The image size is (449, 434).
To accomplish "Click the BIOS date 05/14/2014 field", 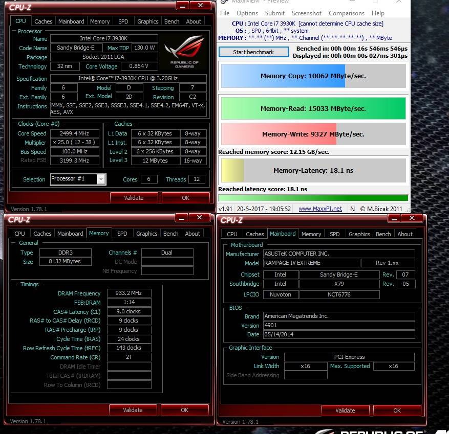I will click(339, 334).
